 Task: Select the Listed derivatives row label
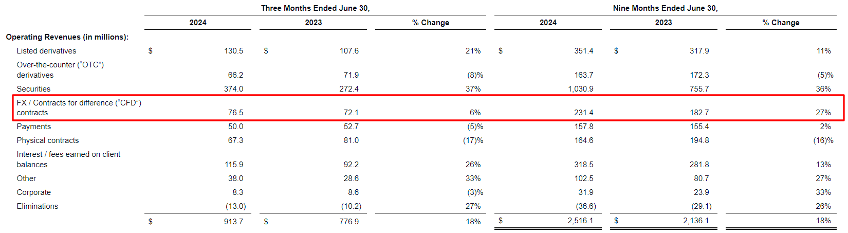(46, 51)
